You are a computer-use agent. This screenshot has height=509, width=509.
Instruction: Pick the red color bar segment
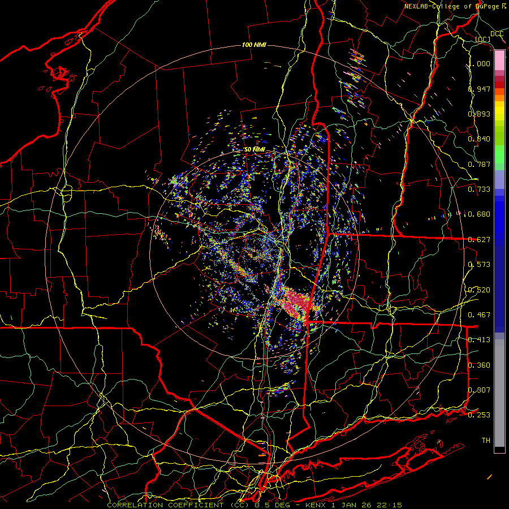499,84
